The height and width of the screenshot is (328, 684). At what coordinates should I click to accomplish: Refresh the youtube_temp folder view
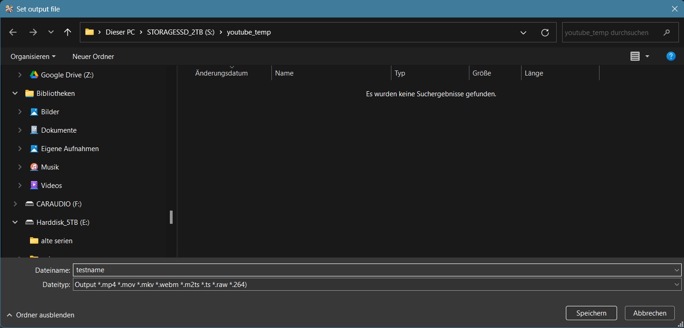[x=545, y=32]
